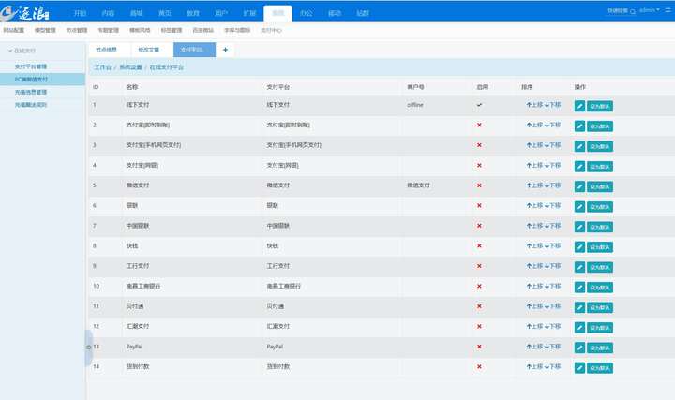Viewport: 675px width, 400px height.
Task: Click 设为默认 button for 汇潮支付
Action: coord(600,327)
